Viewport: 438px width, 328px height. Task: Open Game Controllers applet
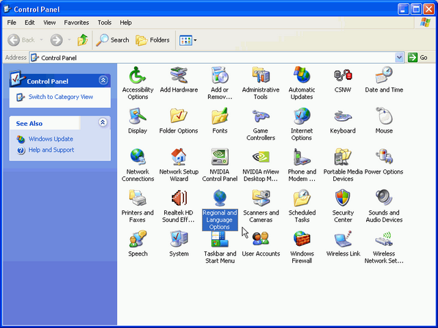(x=261, y=116)
